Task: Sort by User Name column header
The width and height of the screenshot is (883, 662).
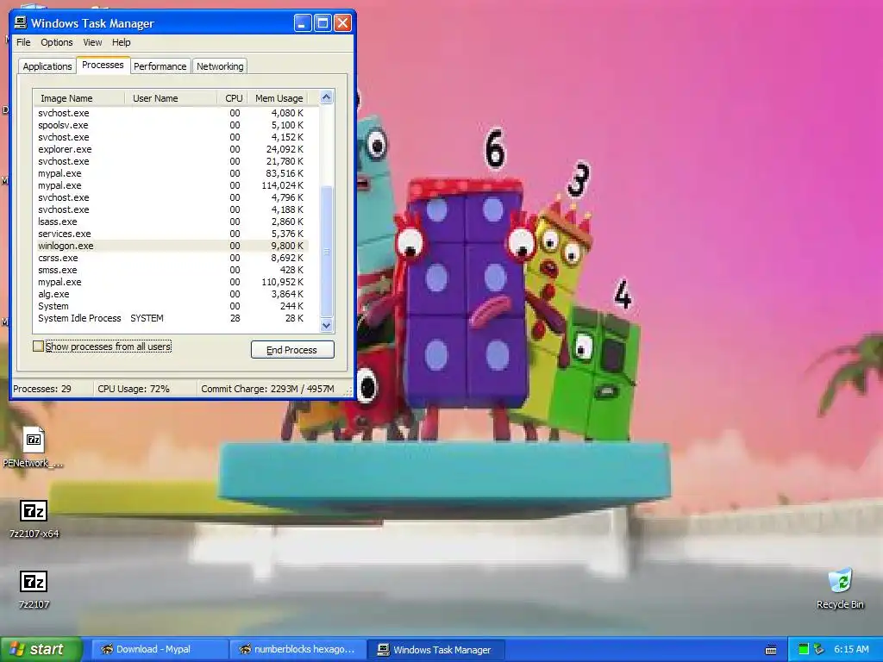Action: (x=171, y=98)
